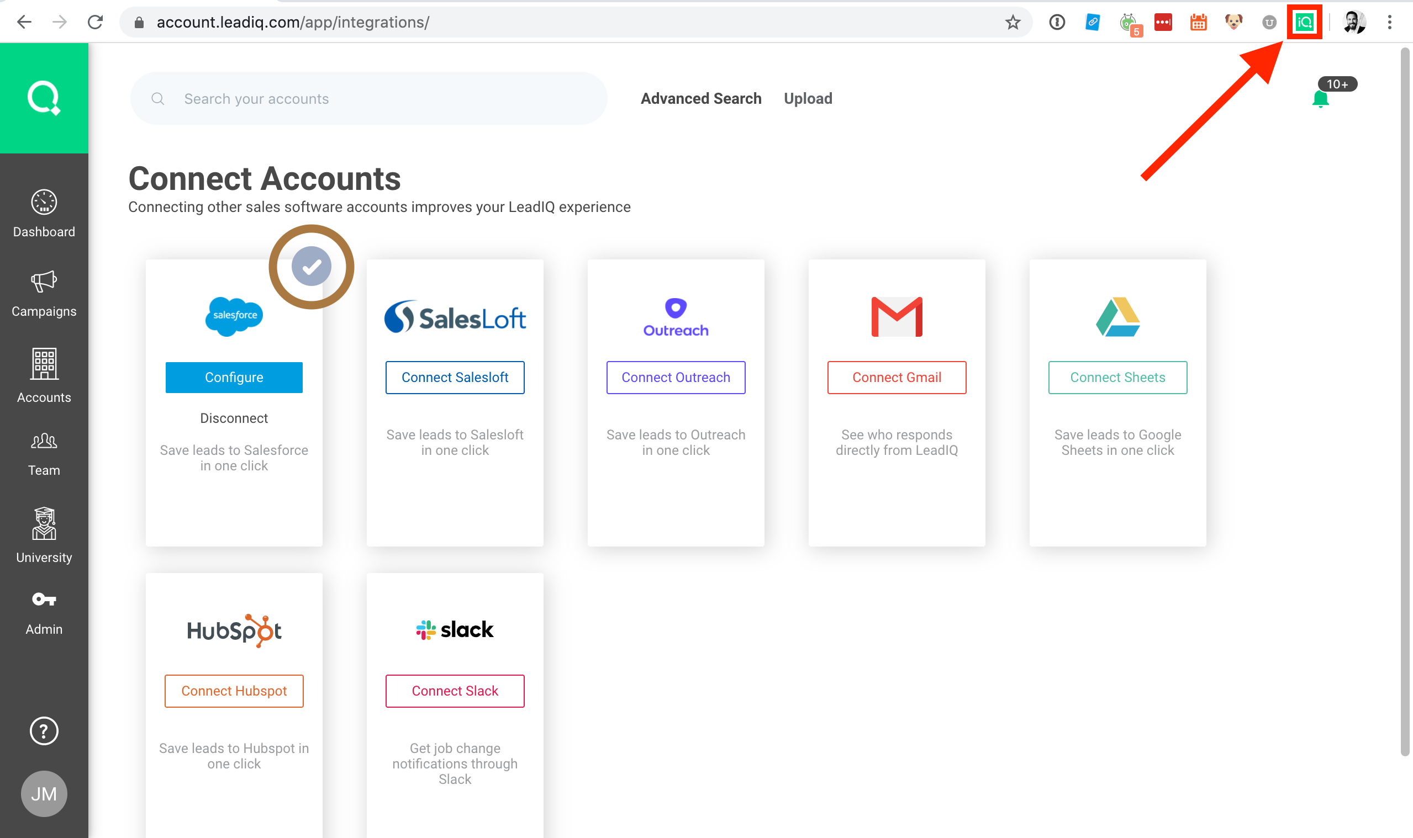1413x838 pixels.
Task: Open Chrome three-dot menu
Action: [1389, 23]
